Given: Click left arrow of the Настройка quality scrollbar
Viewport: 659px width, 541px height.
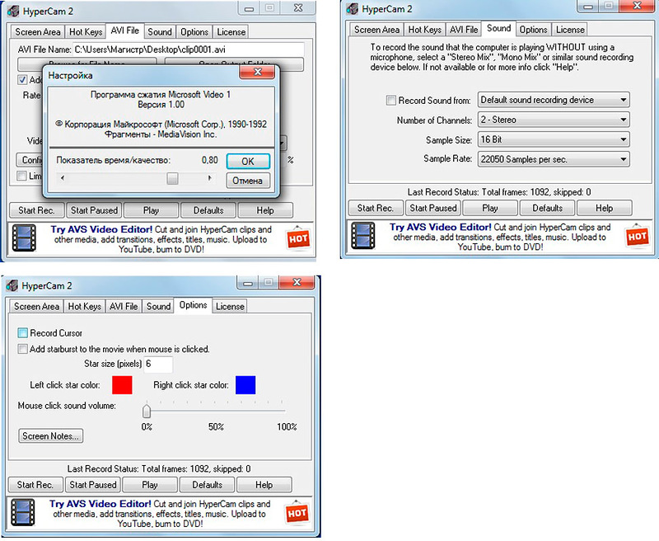Looking at the screenshot, I should (63, 178).
